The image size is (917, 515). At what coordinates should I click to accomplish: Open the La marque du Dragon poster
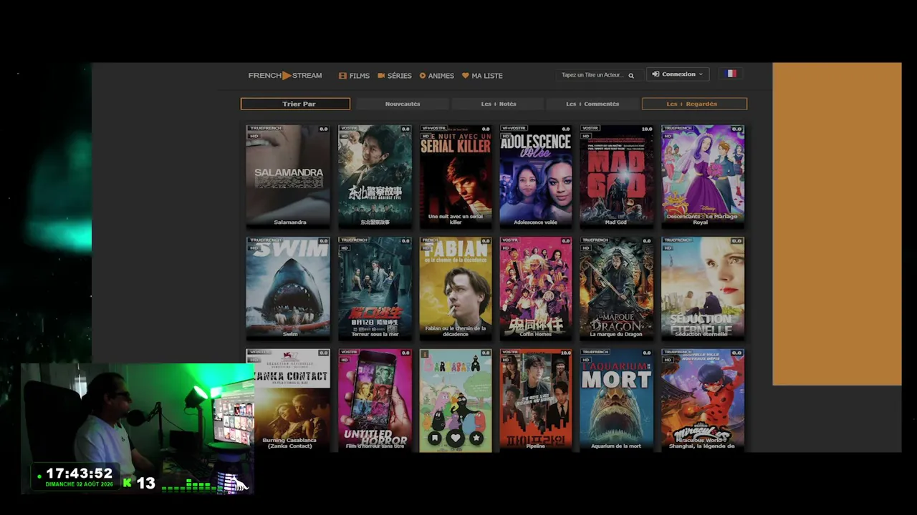point(616,288)
